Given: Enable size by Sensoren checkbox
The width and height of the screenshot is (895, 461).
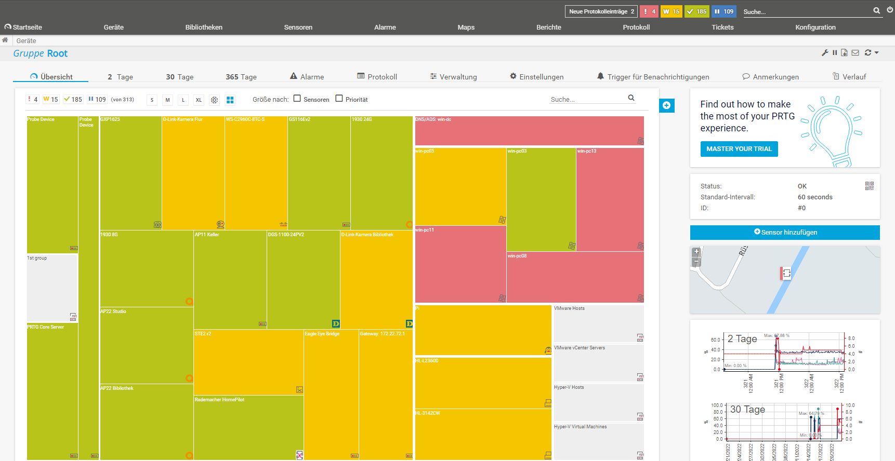Looking at the screenshot, I should 297,99.
